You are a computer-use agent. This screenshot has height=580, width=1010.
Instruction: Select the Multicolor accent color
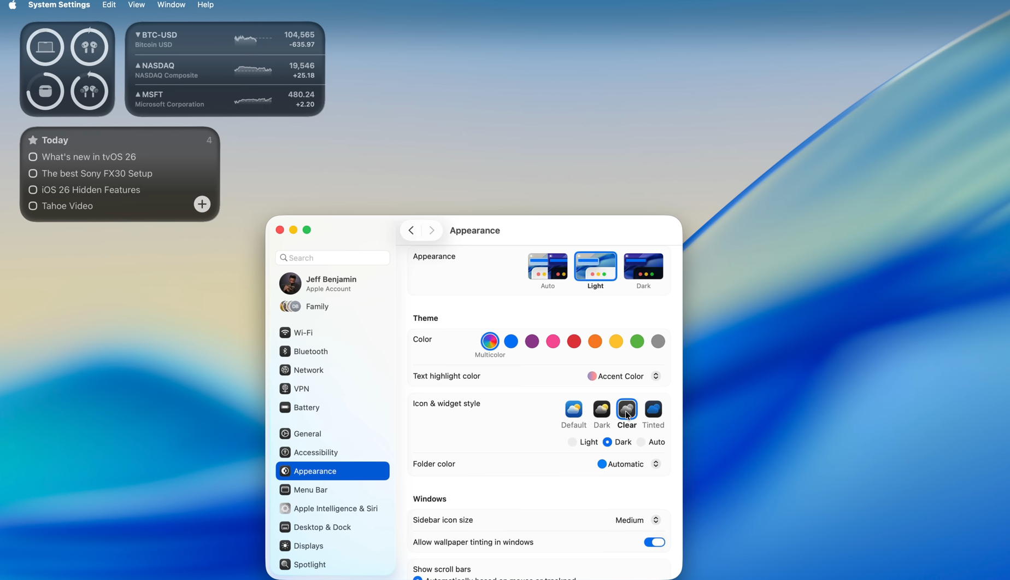490,341
